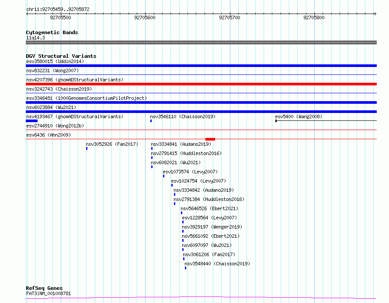The width and height of the screenshot is (389, 303).
Task: Click nsv5646526 (Ebert2021) label
Action: pos(209,208)
